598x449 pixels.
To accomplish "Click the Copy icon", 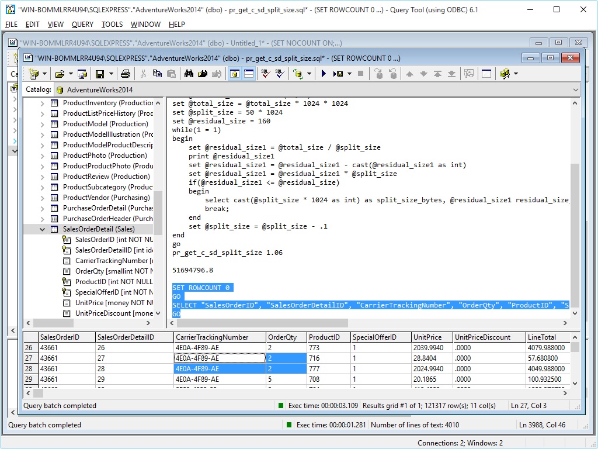I will click(157, 74).
